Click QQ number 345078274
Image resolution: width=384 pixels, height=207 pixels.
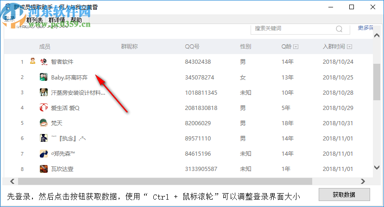click(x=200, y=78)
